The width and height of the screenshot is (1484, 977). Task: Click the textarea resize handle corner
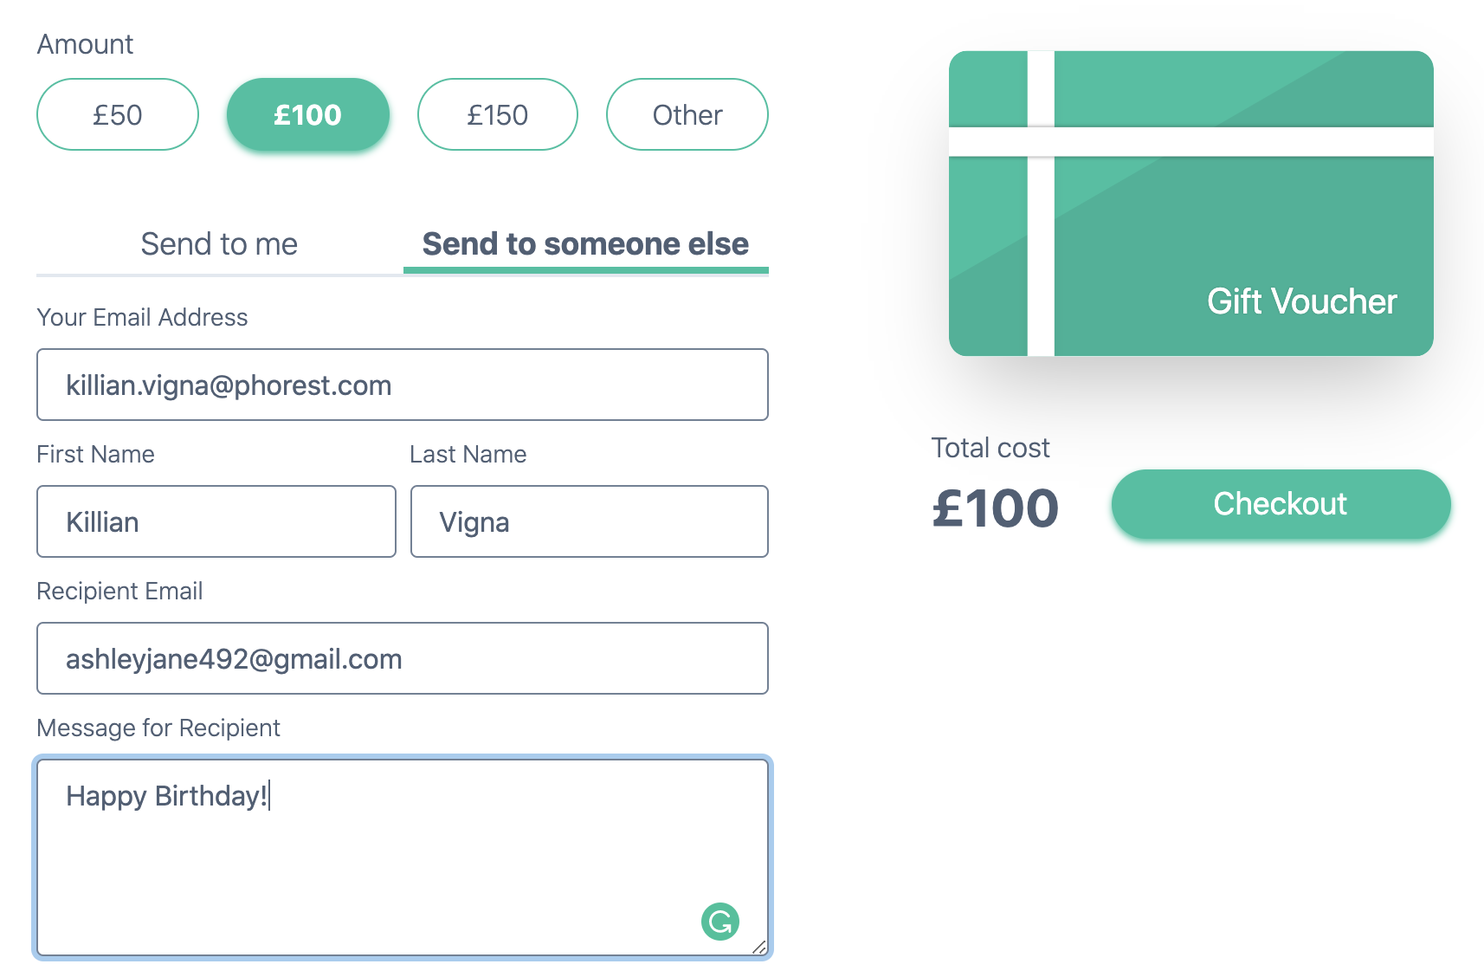[x=759, y=948]
